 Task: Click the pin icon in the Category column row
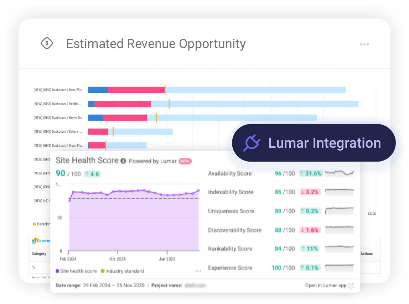pos(34,267)
